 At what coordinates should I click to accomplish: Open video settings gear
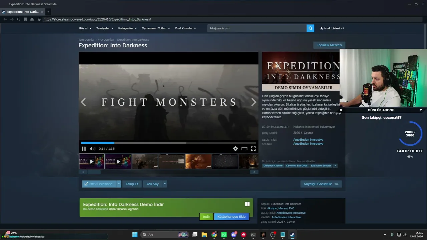pos(236,149)
